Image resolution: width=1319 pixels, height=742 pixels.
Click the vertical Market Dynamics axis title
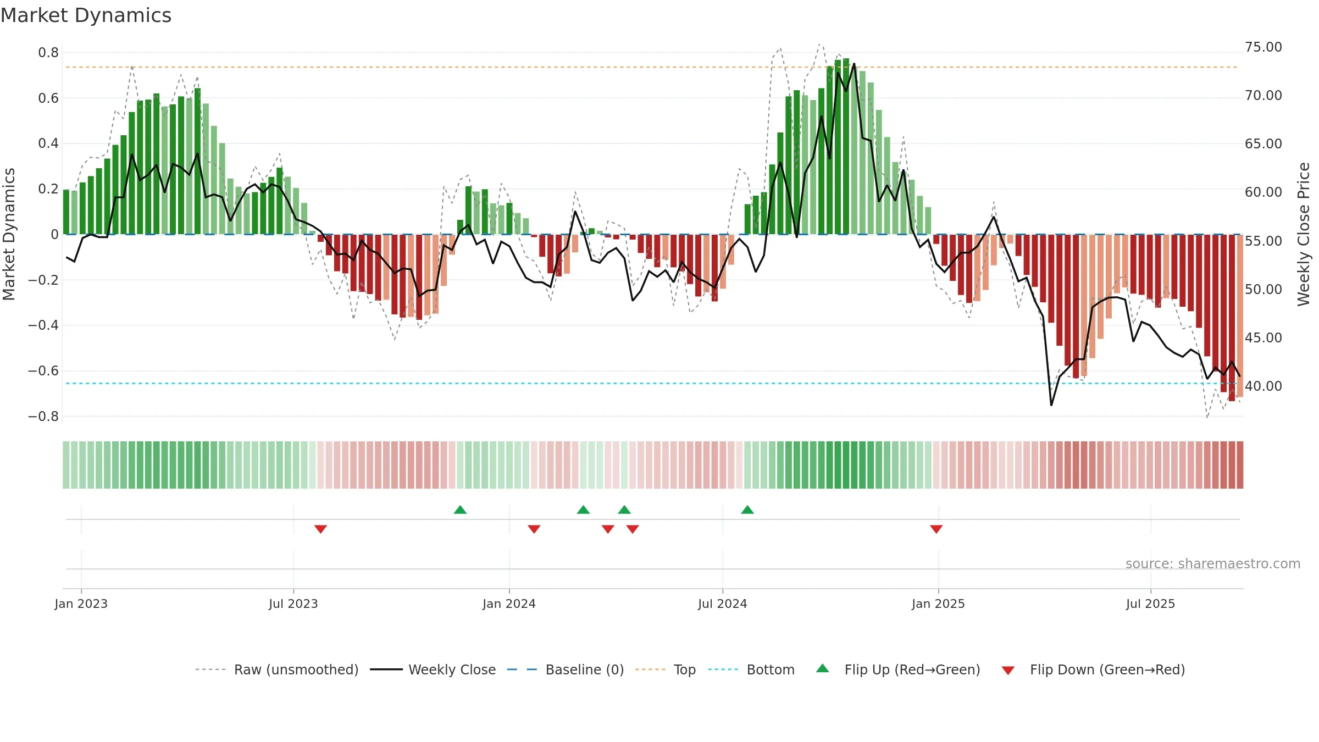pos(9,234)
